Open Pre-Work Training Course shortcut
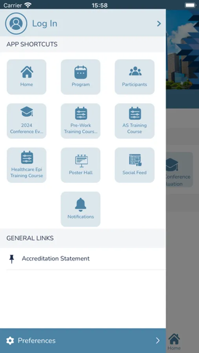This screenshot has width=199, height=353. click(80, 121)
